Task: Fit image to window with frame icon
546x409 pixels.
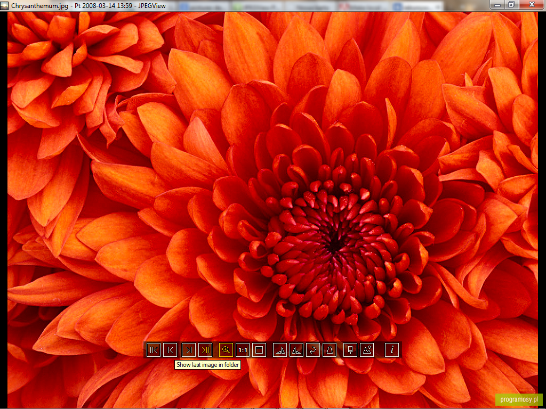Action: 259,350
